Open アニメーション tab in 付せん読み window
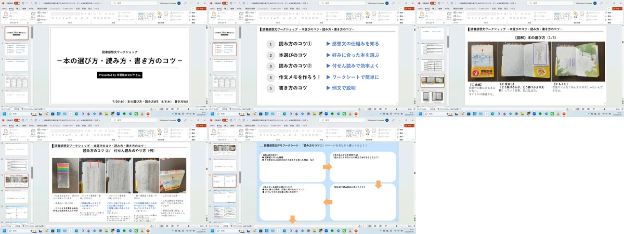 tap(55, 125)
